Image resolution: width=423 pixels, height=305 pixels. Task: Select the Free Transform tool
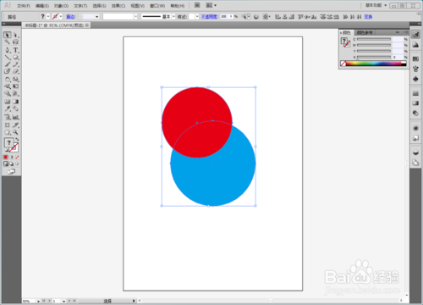tap(16, 86)
